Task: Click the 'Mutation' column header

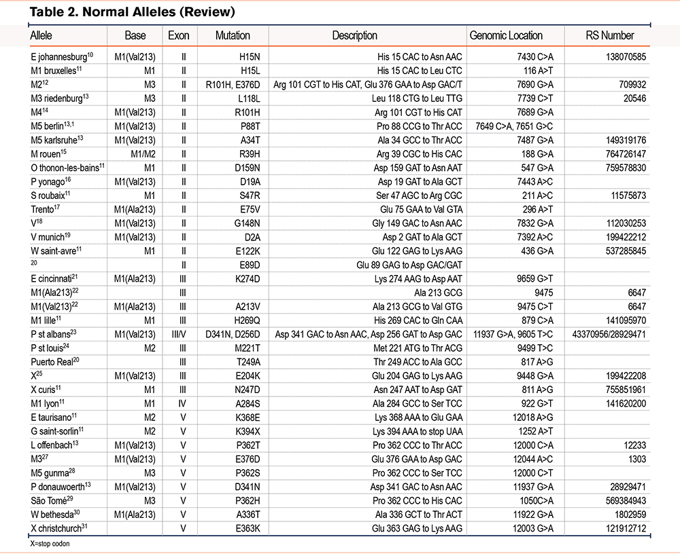Action: (233, 35)
